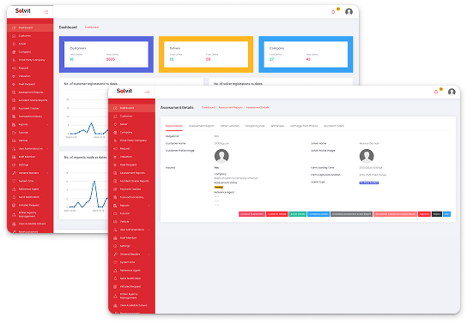Click the customer profile image thumbnail

[221, 156]
